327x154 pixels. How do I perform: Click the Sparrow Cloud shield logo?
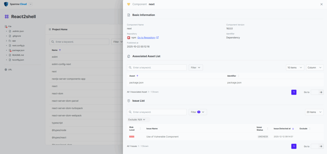pyautogui.click(x=6, y=4)
